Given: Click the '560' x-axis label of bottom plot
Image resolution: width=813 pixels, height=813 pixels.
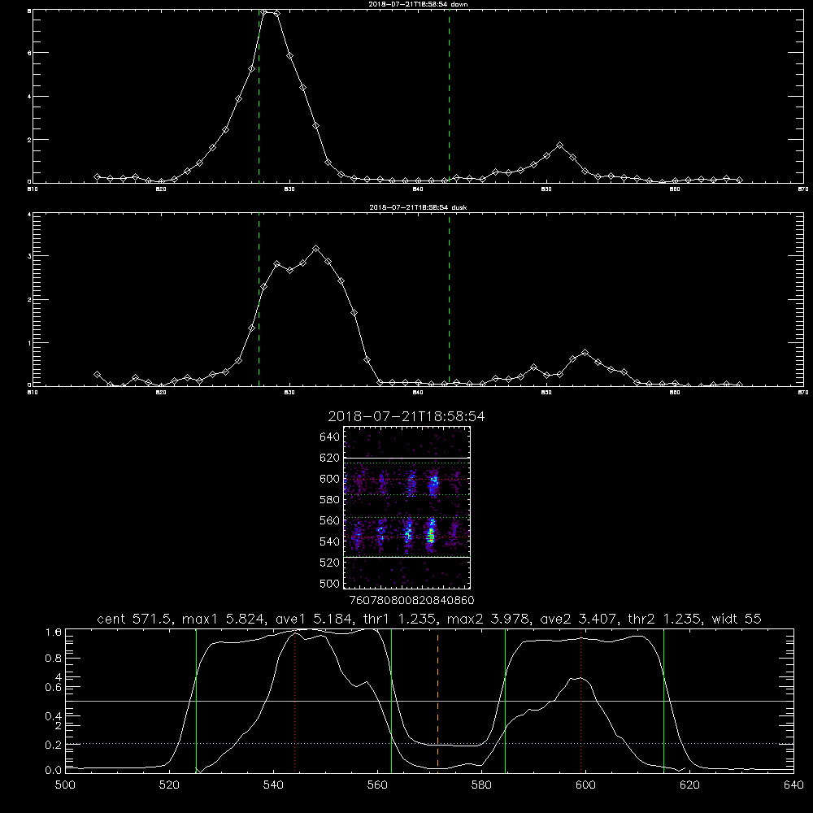Looking at the screenshot, I should [377, 785].
